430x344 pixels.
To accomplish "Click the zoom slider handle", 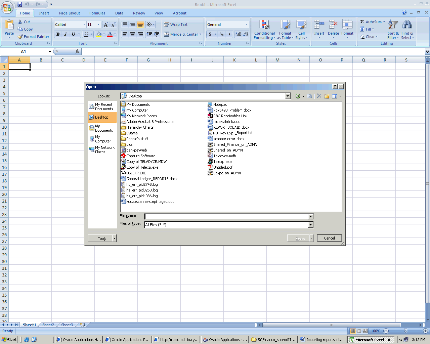I will click(405, 331).
